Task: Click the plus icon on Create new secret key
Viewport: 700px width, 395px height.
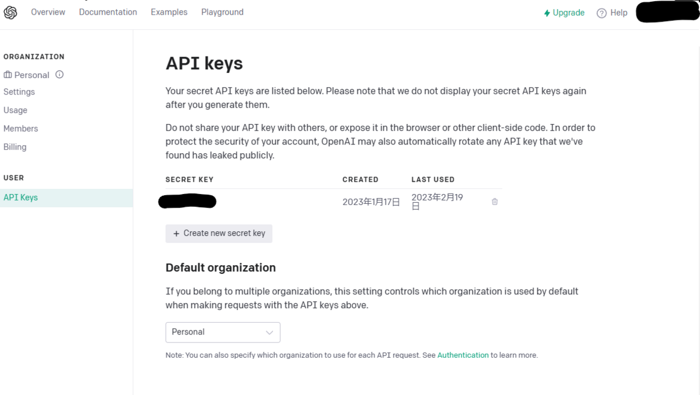Action: click(176, 233)
